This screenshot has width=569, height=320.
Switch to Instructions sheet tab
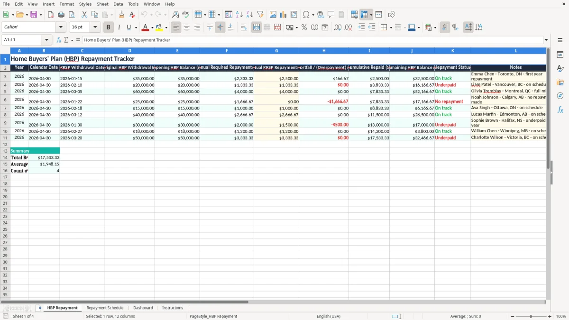pos(173,308)
